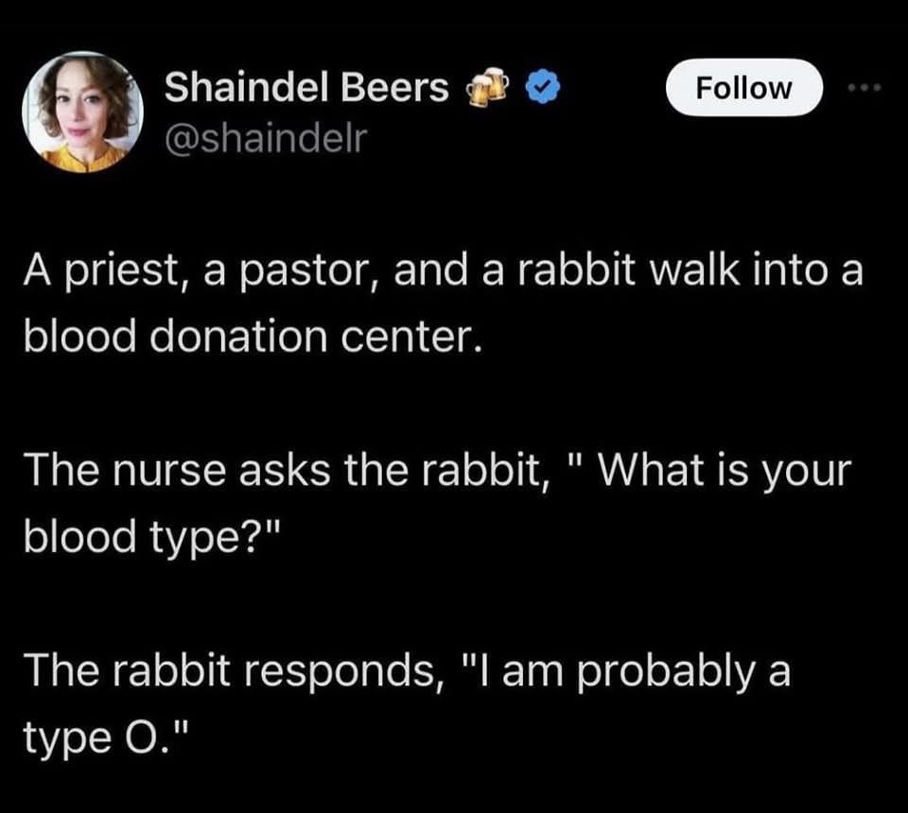
Task: Open the @shaindelr handle link
Action: [x=266, y=138]
